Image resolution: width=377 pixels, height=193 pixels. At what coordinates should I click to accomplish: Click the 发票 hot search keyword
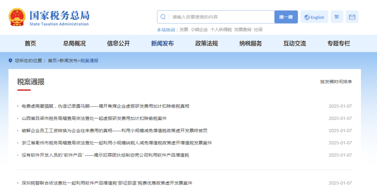(184, 30)
